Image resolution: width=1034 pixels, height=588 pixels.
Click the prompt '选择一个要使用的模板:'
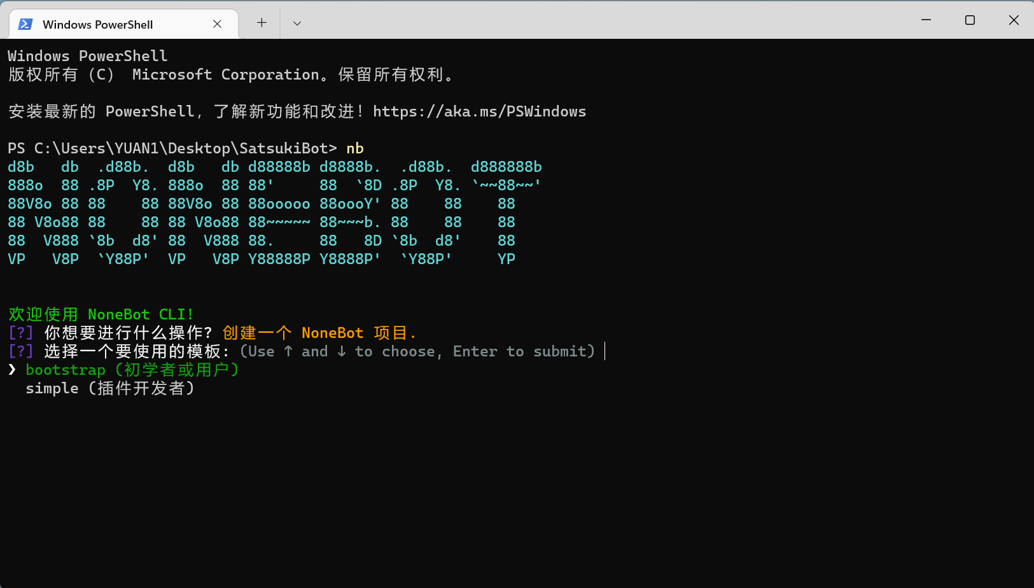click(x=137, y=351)
